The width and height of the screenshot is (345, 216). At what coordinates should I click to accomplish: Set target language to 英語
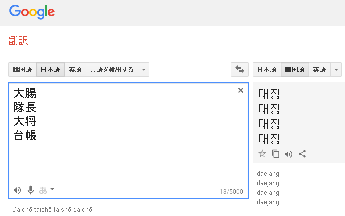pos(319,70)
